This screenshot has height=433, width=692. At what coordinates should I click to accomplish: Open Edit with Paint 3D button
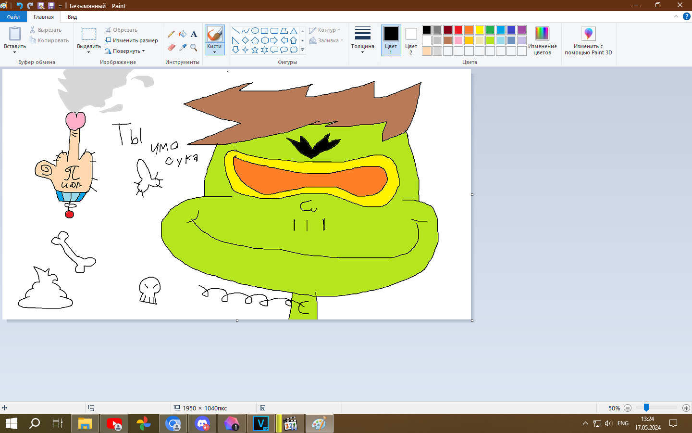(x=588, y=40)
